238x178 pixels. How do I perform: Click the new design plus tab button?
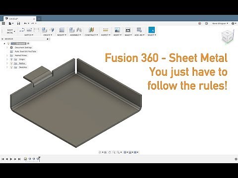tap(39, 19)
